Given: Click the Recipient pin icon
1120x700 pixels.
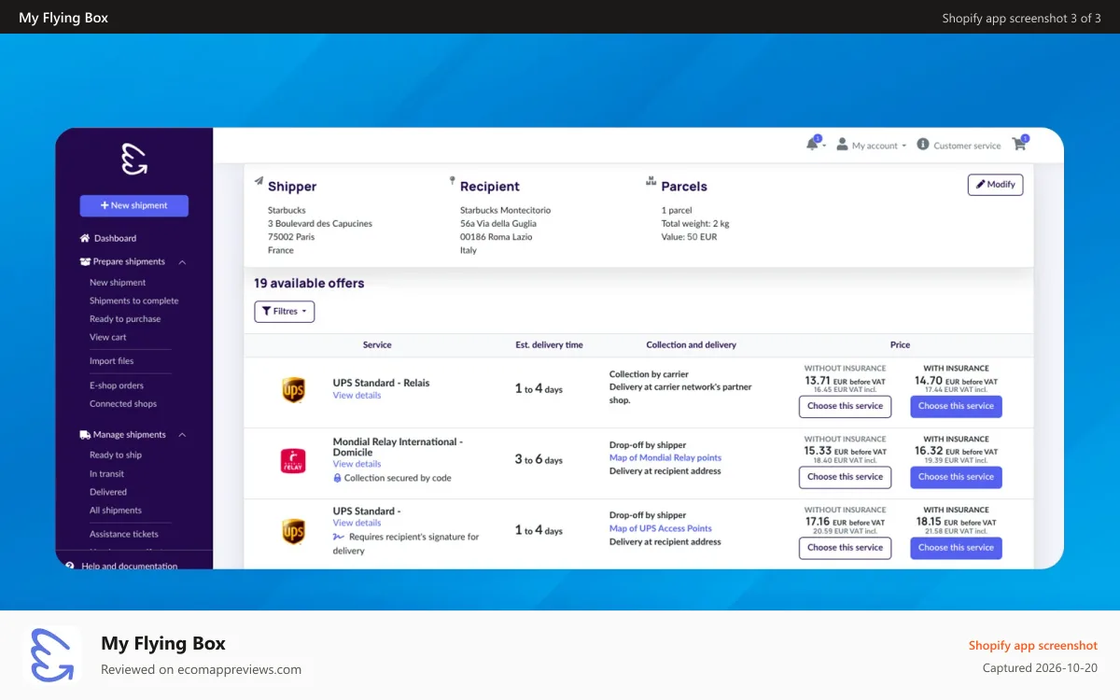Looking at the screenshot, I should pyautogui.click(x=452, y=181).
